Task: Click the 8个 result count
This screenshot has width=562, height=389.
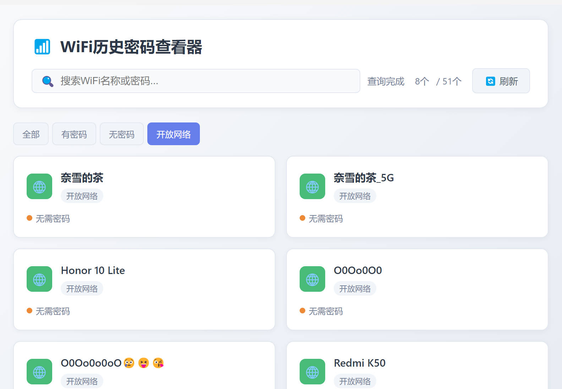Action: (x=422, y=81)
